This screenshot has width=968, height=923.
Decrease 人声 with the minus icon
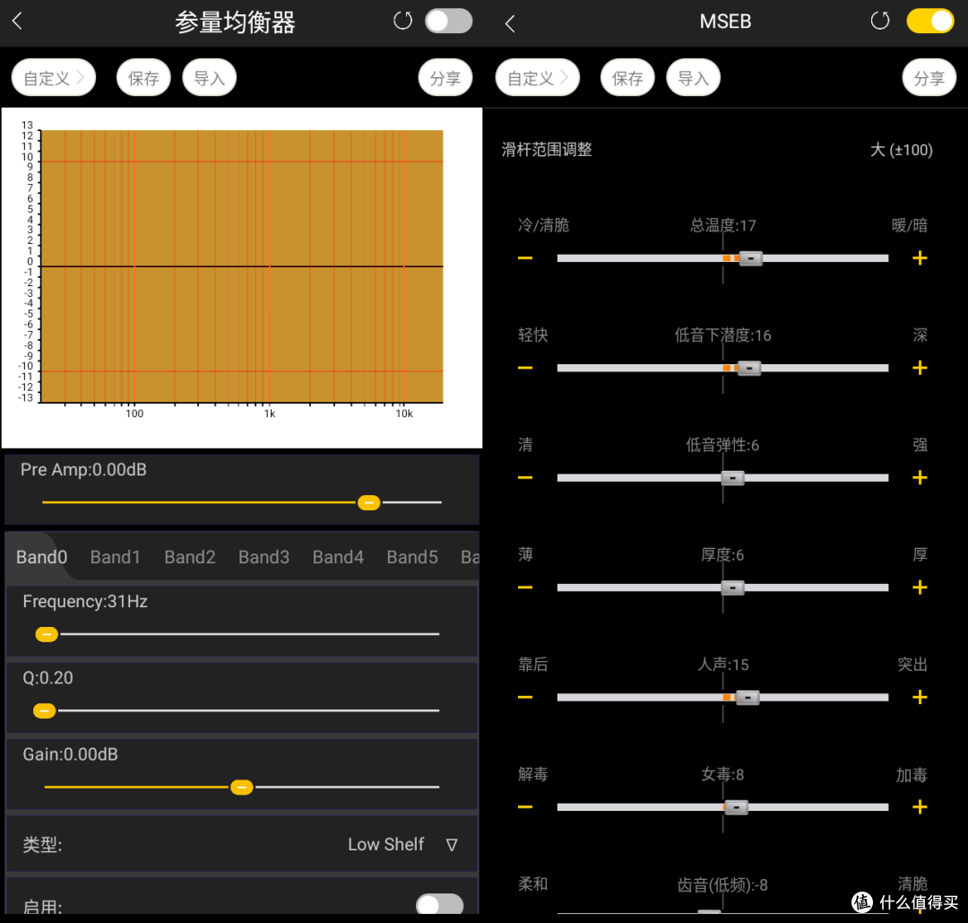click(x=524, y=697)
